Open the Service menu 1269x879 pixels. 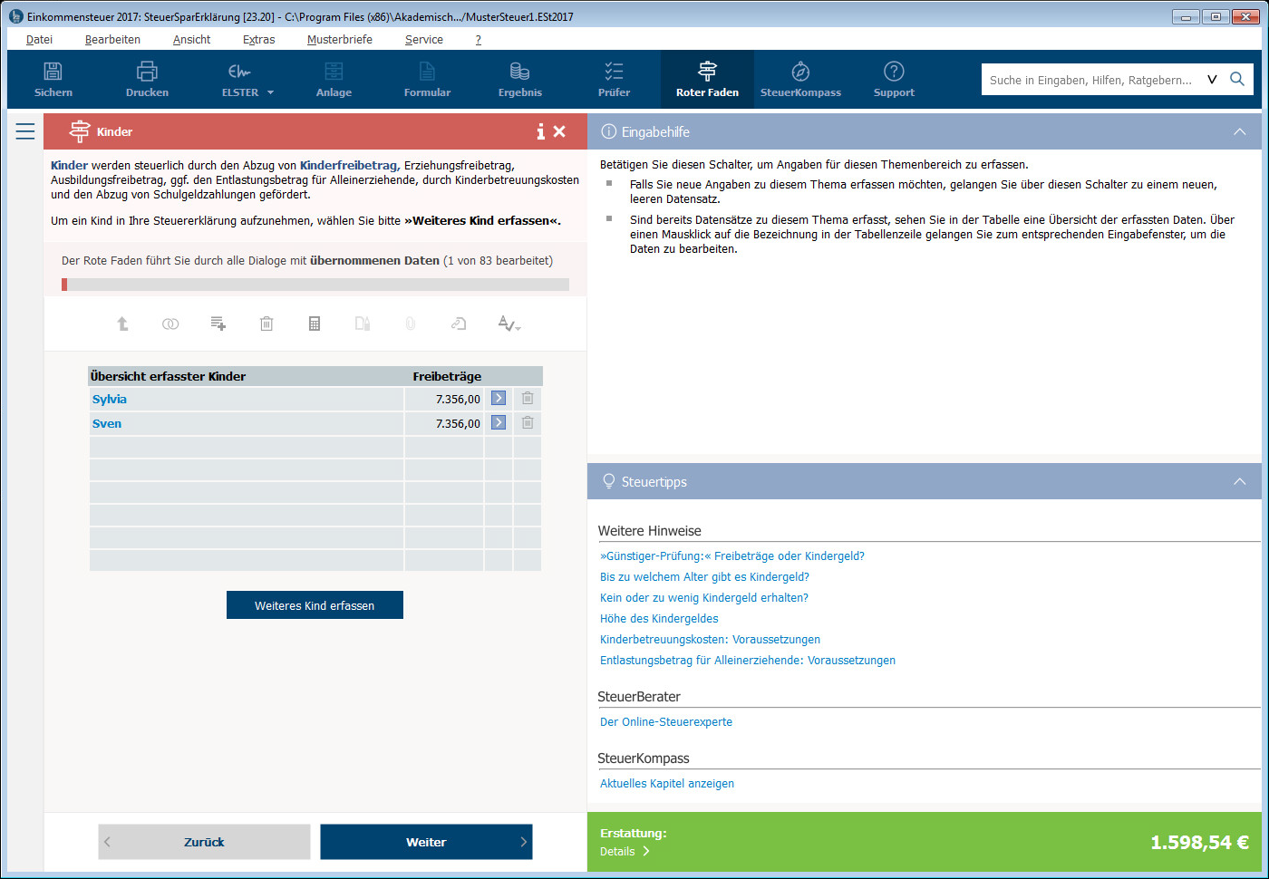pos(424,40)
